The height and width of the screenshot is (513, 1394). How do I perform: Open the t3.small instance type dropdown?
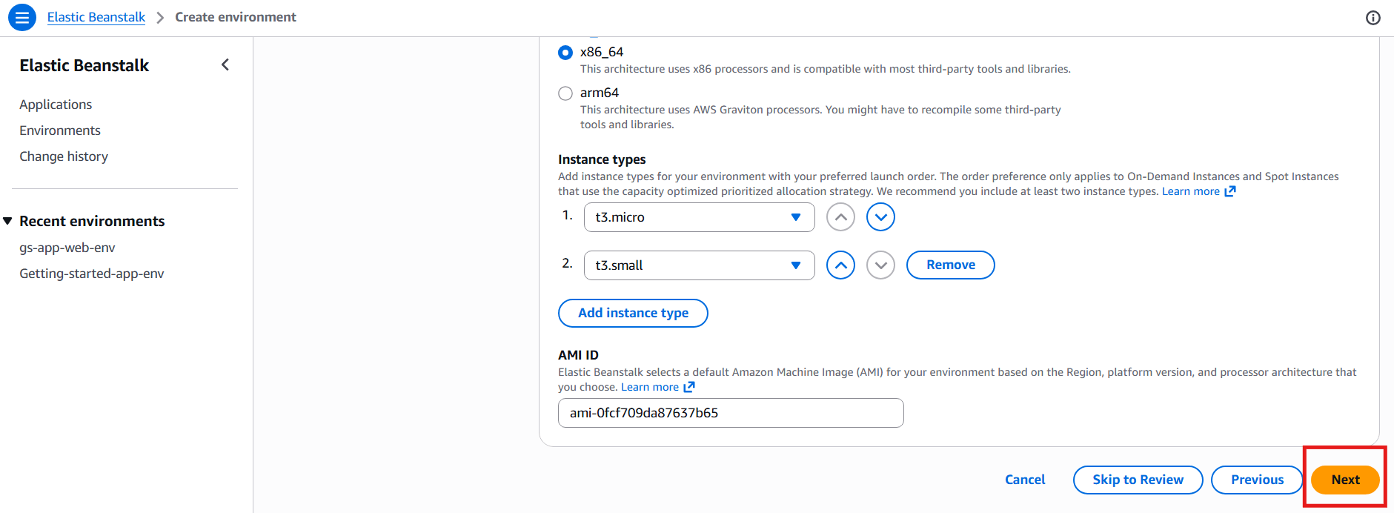[699, 265]
